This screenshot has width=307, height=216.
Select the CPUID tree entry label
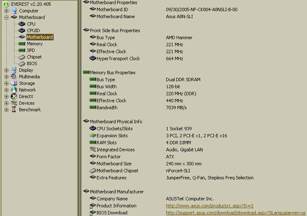pyautogui.click(x=33, y=31)
